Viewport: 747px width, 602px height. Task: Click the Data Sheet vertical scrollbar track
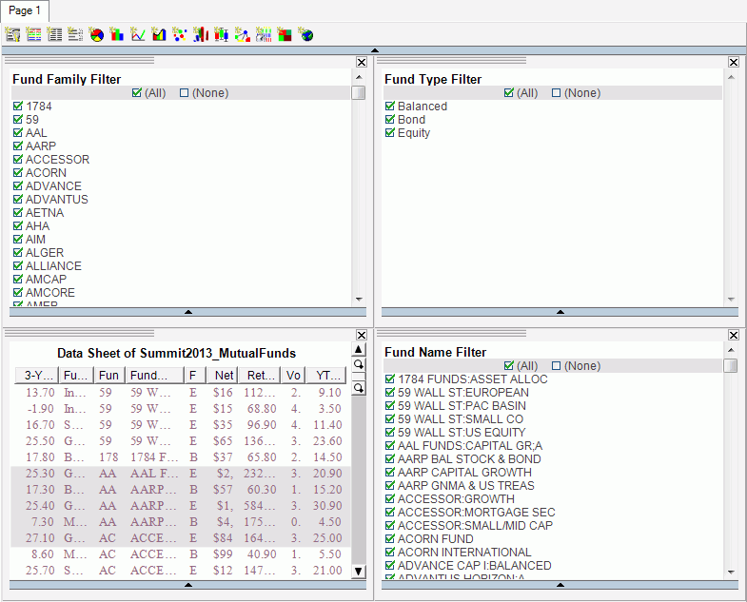pos(358,478)
